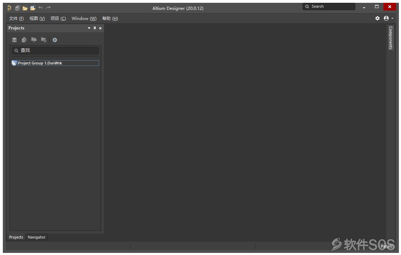Click the Compile documents icon in Projects toolbar
Screen dimensions: 401x255
point(24,40)
